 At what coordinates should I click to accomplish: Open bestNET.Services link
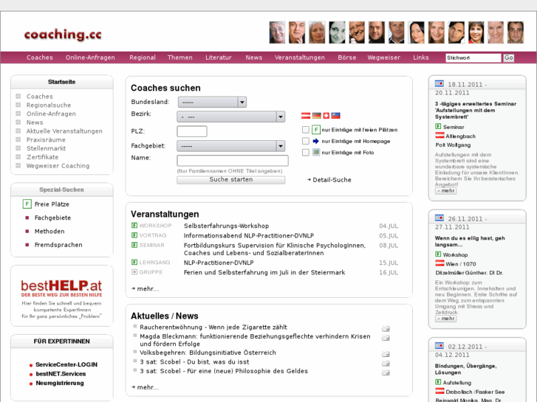click(x=61, y=374)
